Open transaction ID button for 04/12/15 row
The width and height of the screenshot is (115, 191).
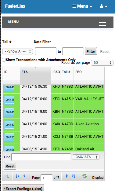9,100
